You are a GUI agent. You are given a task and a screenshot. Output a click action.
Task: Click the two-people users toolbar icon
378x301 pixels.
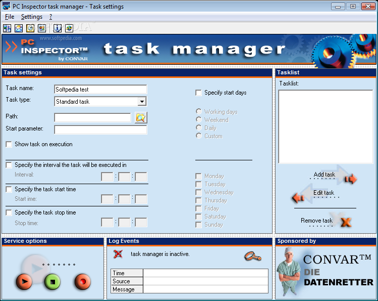(x=42, y=28)
